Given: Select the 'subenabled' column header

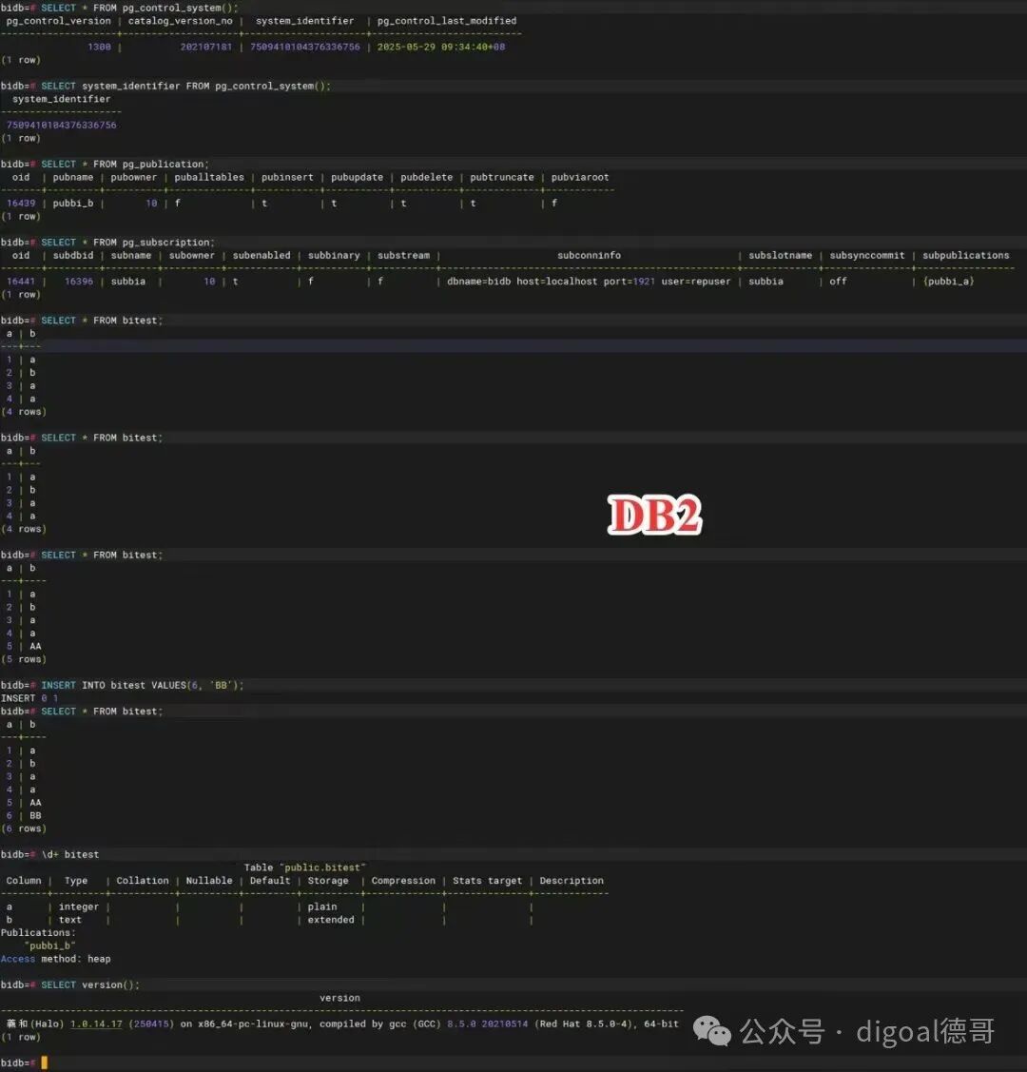Looking at the screenshot, I should [x=261, y=255].
